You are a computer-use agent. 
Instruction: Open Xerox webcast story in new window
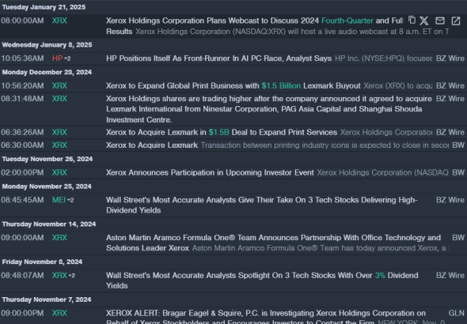coord(456,21)
